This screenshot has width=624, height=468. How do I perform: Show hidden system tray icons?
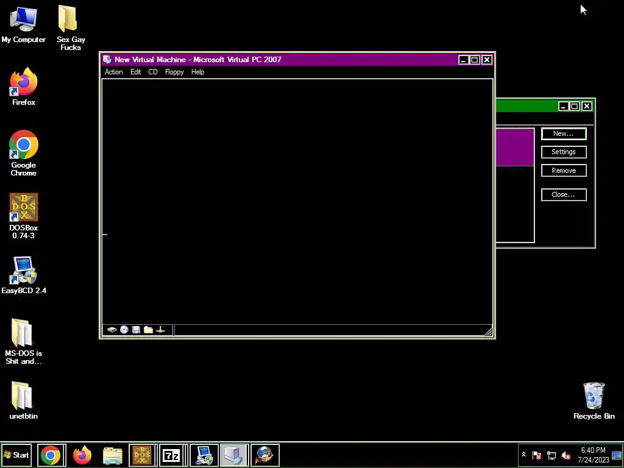[523, 455]
